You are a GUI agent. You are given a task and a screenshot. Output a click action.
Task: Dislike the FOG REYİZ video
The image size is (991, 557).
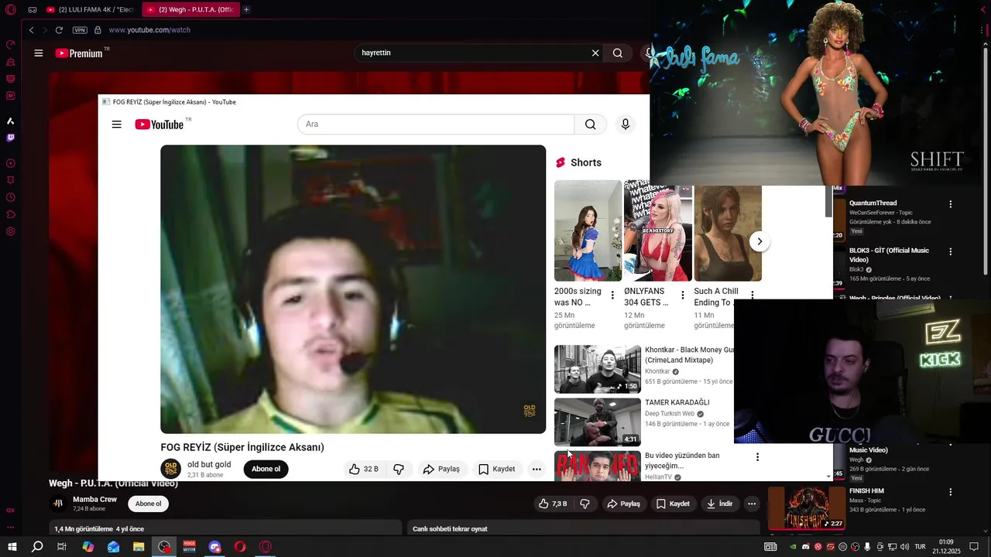399,469
